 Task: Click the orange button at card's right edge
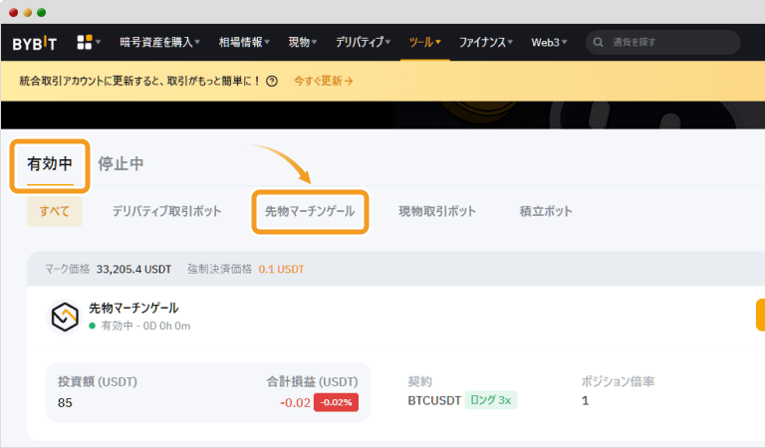click(760, 315)
